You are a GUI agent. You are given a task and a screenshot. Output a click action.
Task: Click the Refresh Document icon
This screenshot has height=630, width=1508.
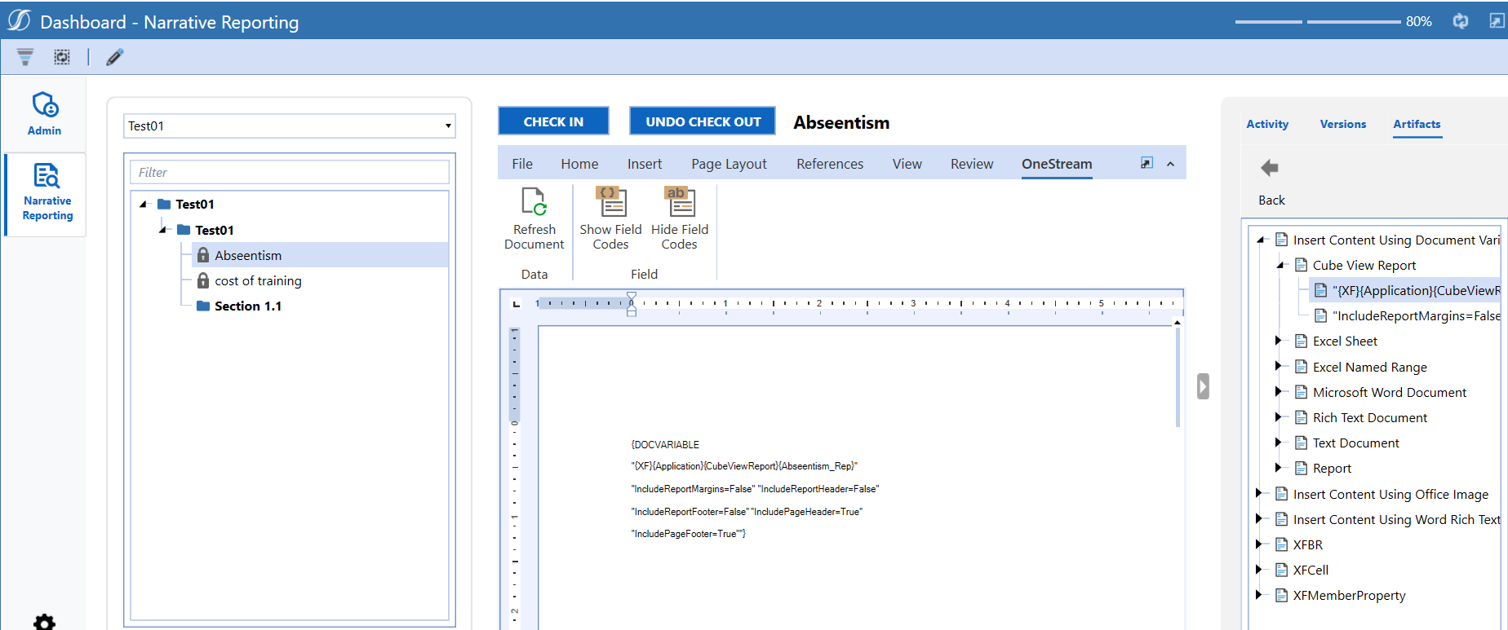tap(534, 202)
